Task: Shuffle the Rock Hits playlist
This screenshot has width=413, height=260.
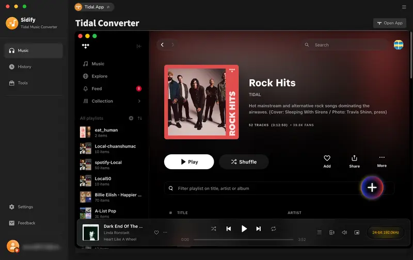Action: pos(244,162)
